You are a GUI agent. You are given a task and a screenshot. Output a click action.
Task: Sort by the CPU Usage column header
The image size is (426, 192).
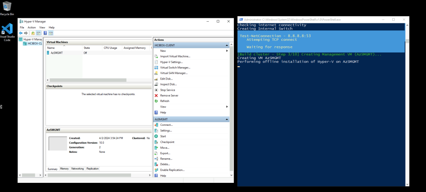tap(112, 48)
